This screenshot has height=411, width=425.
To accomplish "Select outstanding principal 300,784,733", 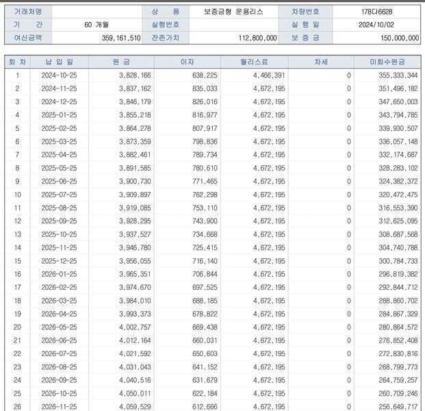I will point(398,261).
